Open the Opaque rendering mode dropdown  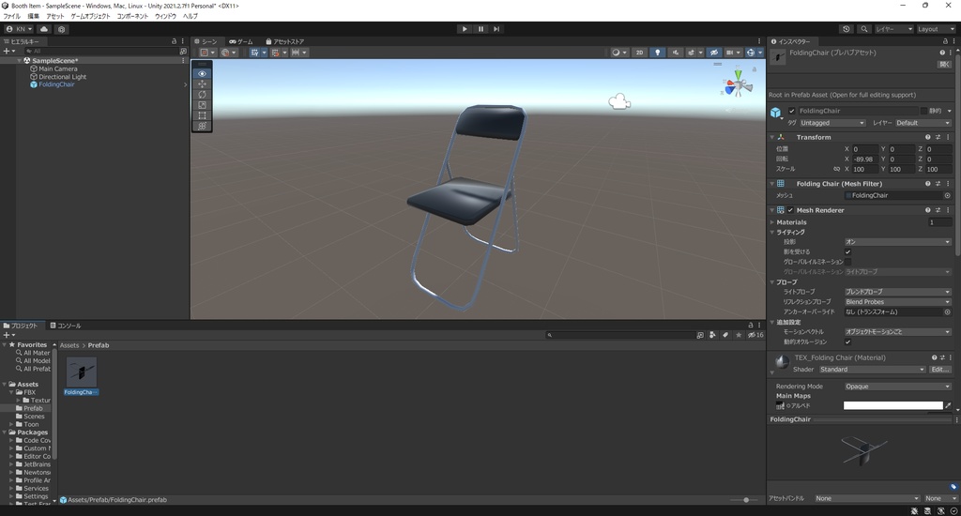[898, 387]
